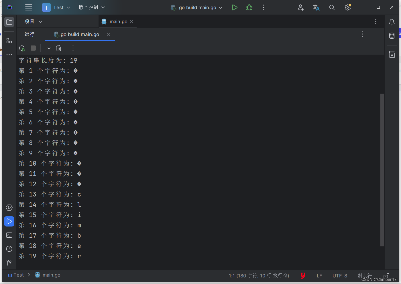The width and height of the screenshot is (401, 284).
Task: Open the Structure tool window icon
Action: coord(9,41)
